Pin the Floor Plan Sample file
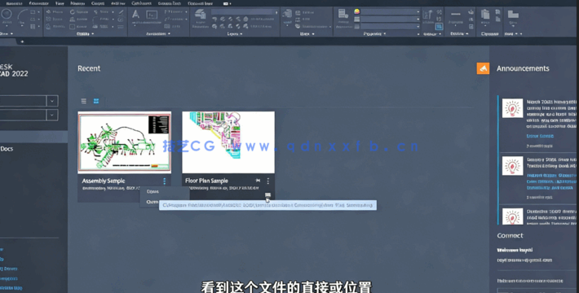Image resolution: width=579 pixels, height=293 pixels. click(258, 181)
